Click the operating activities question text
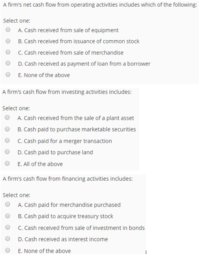 (x=100, y=5)
